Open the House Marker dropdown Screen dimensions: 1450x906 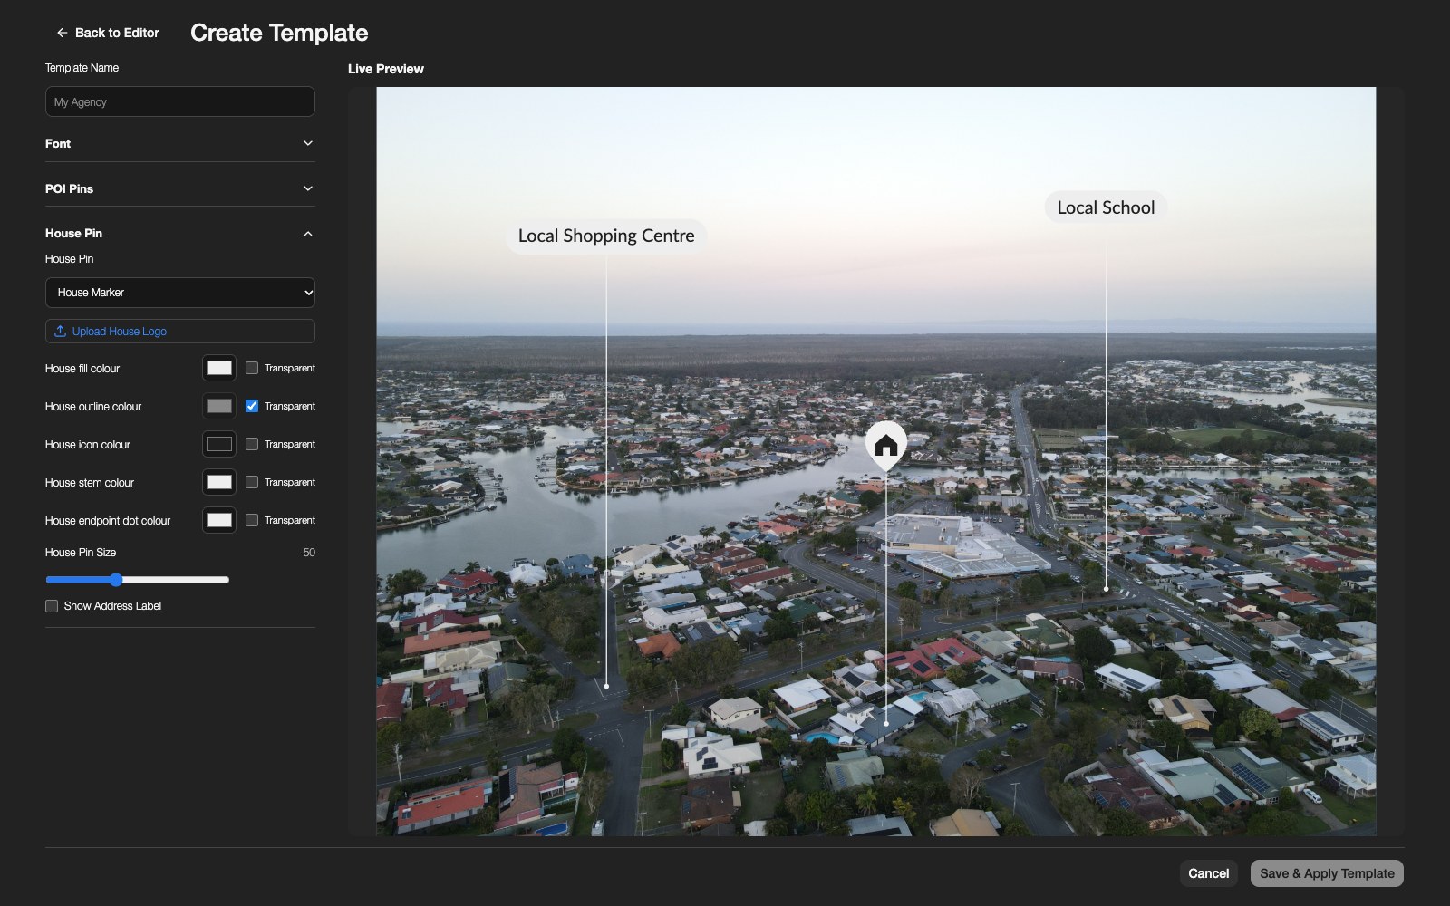pos(180,293)
